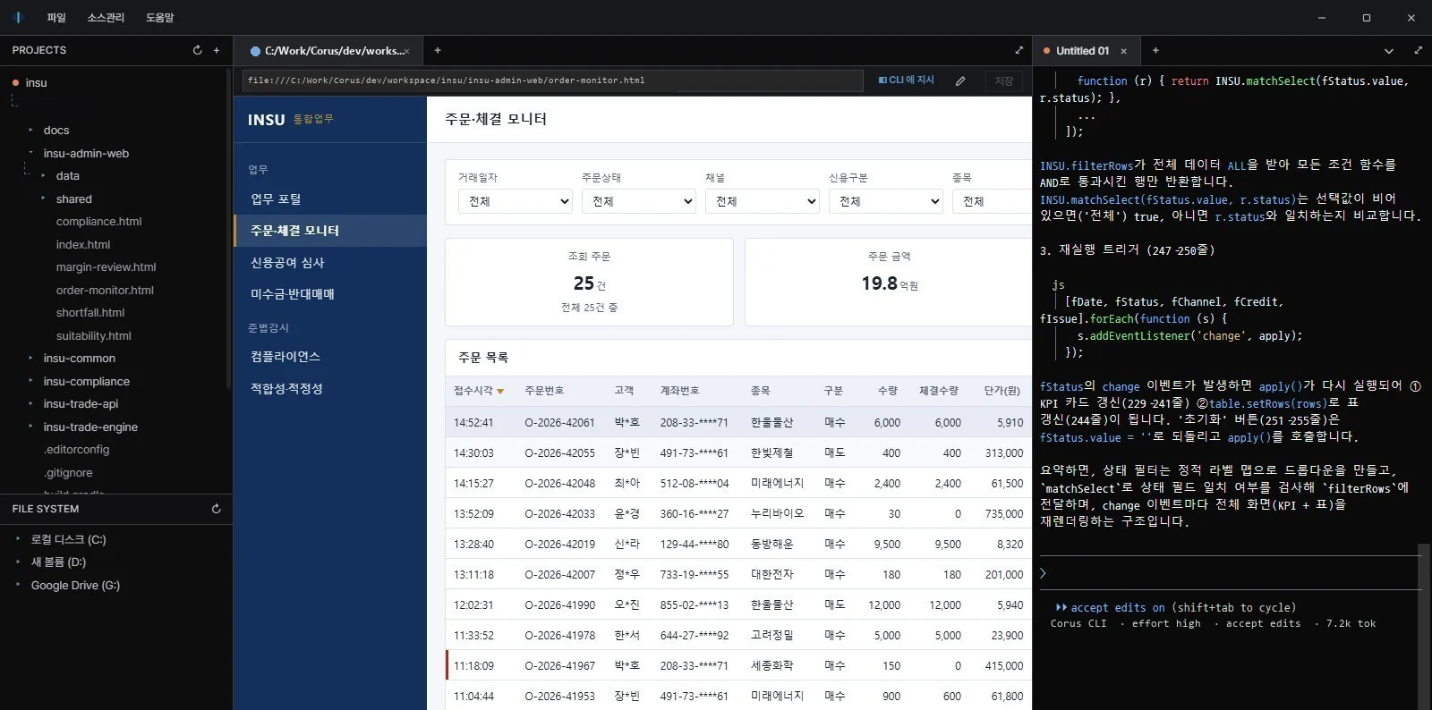Open margin-review.html in the project tree
Screen dimensions: 1432x710
pyautogui.click(x=106, y=267)
